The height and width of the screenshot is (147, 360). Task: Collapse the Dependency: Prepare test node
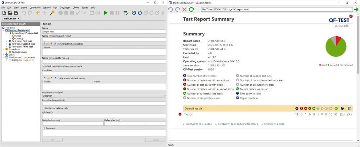pyautogui.click(x=7, y=33)
